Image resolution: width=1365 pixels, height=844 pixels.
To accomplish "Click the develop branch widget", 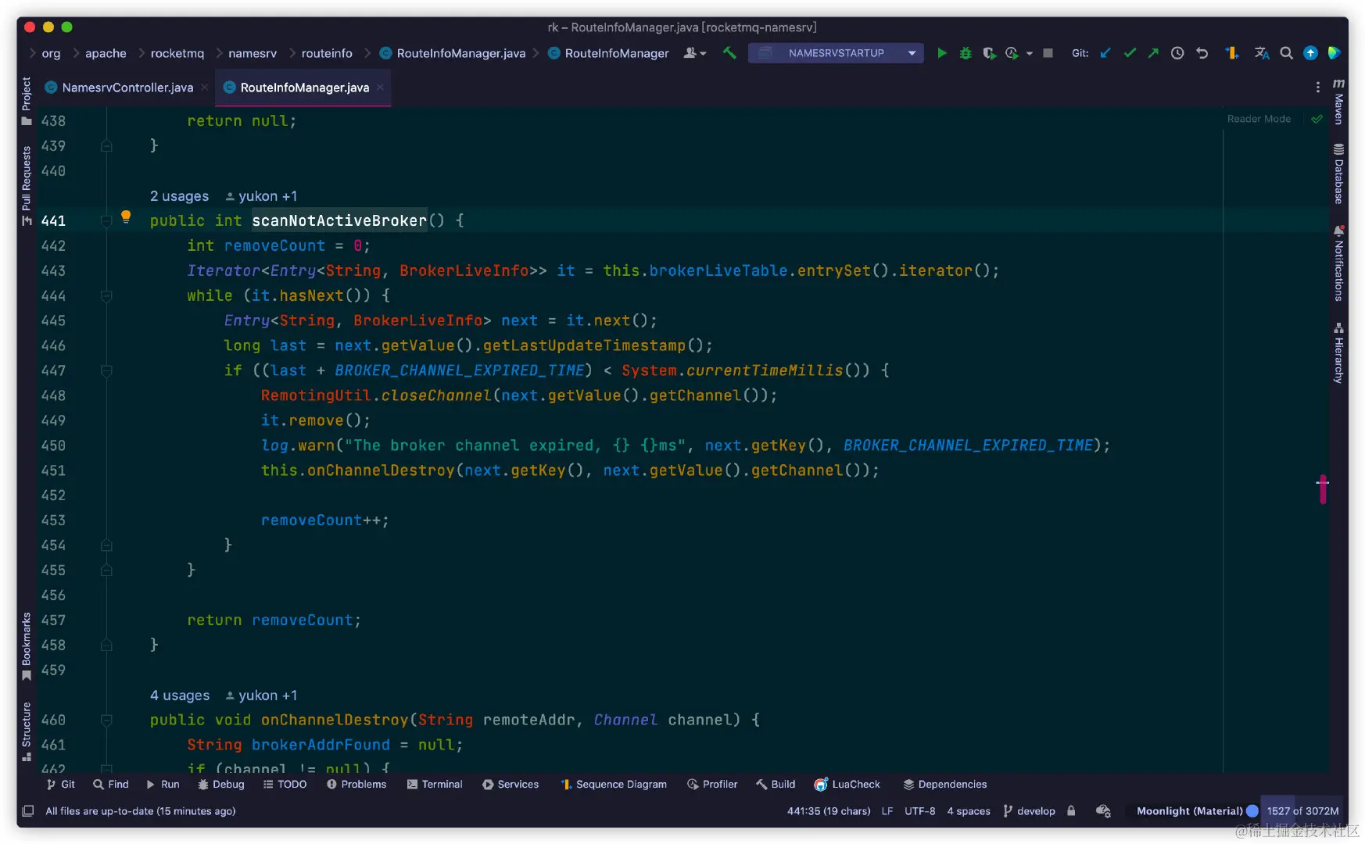I will pos(1029,810).
